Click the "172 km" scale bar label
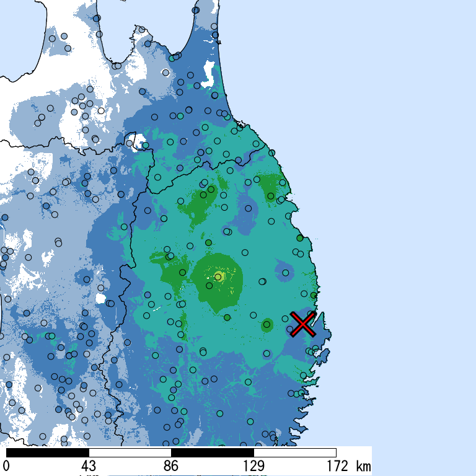Screen dimensions: 476x476 tap(346, 465)
